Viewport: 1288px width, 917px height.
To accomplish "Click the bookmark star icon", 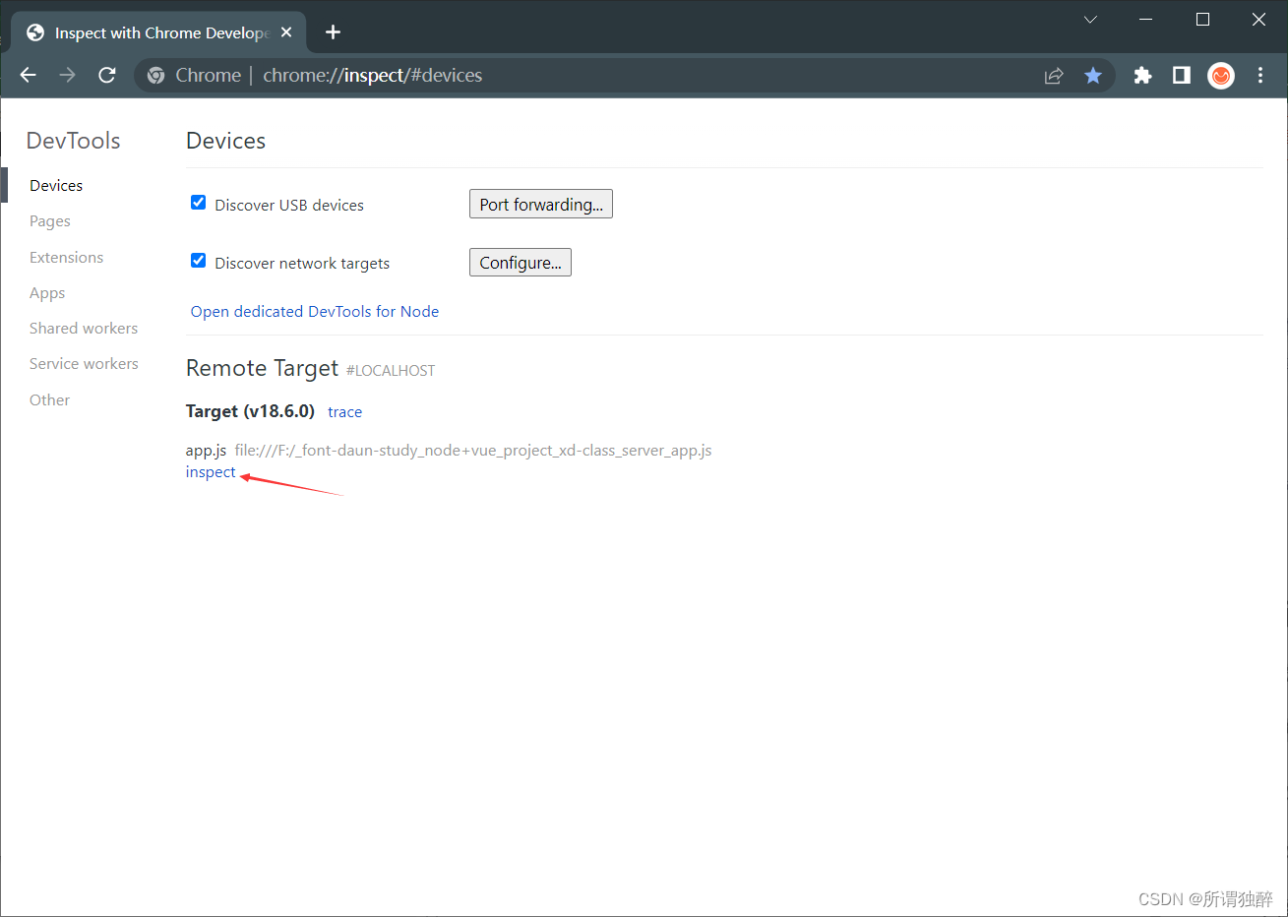I will (1093, 76).
